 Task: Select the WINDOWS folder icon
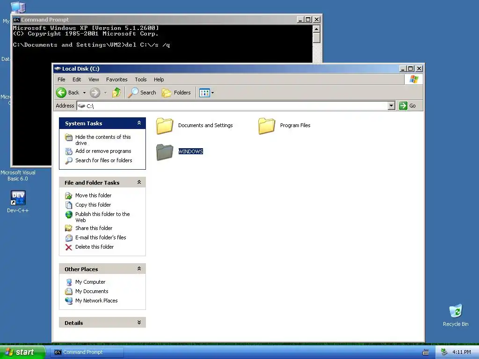click(165, 152)
